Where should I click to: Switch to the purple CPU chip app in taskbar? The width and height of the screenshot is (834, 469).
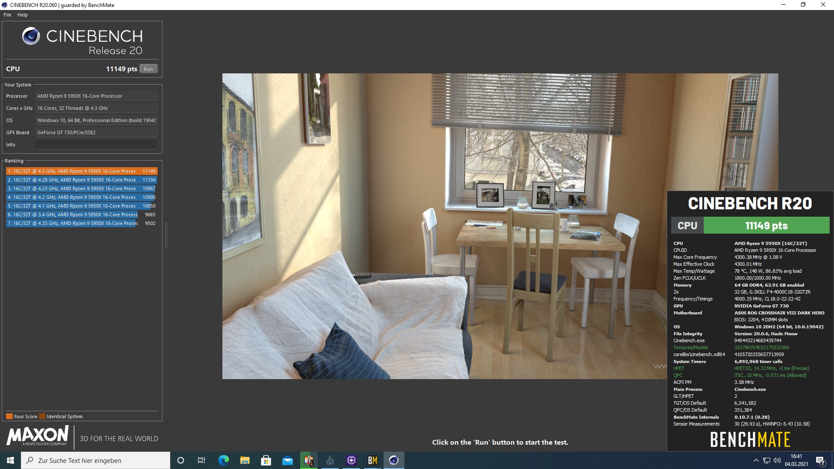pyautogui.click(x=351, y=460)
